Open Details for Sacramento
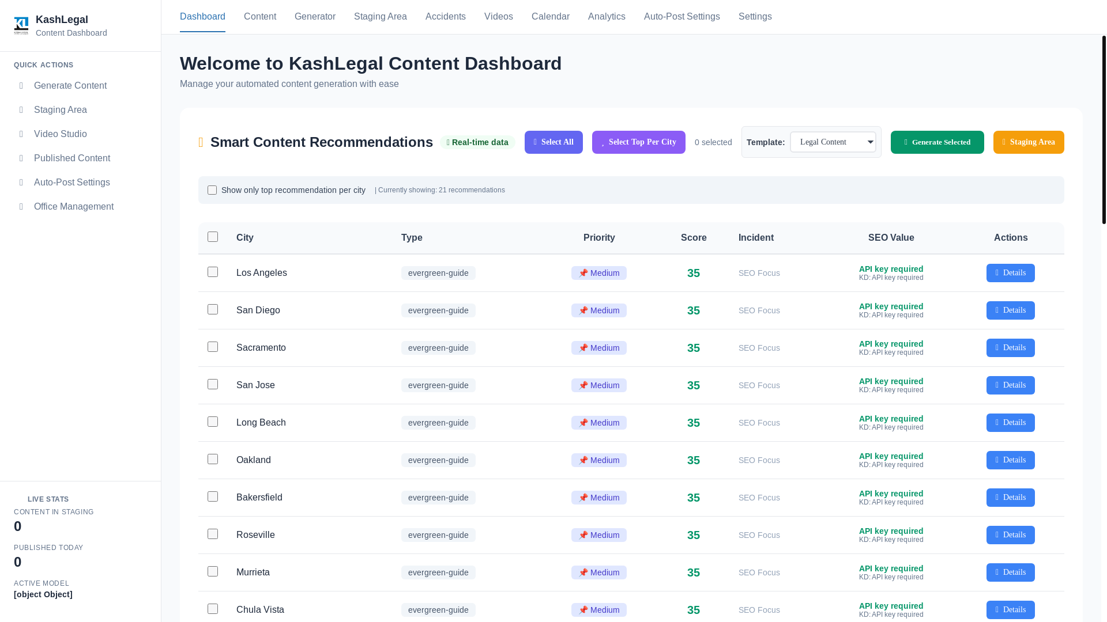 [1011, 348]
